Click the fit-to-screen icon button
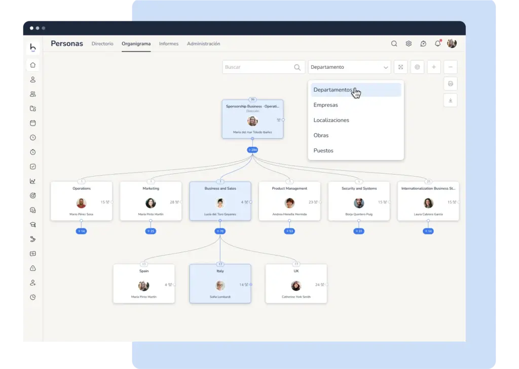Viewport: 519px width, 369px height. click(400, 67)
